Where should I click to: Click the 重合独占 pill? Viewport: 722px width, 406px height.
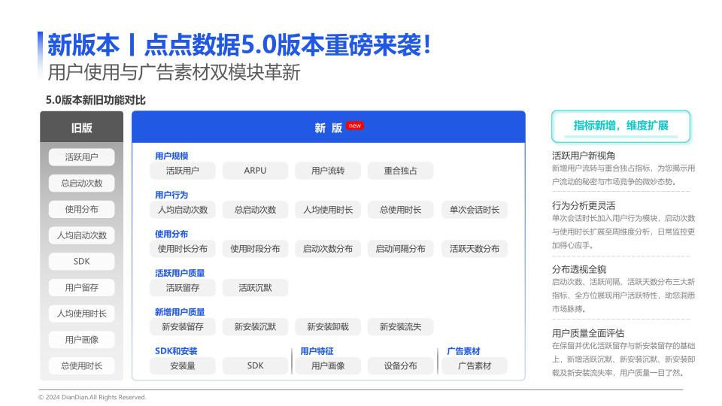[400, 171]
